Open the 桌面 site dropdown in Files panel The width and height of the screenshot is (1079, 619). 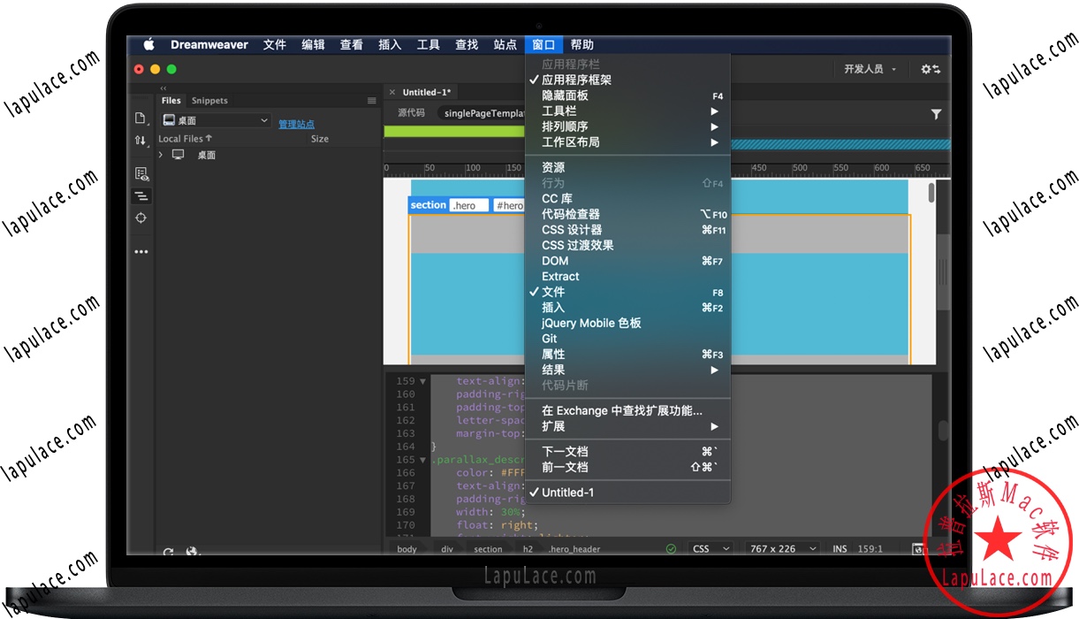[215, 121]
